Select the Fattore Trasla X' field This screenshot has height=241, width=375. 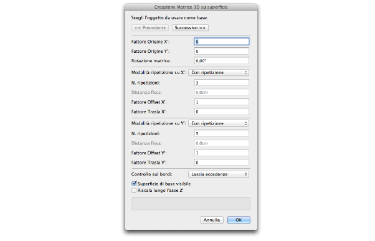[222, 111]
